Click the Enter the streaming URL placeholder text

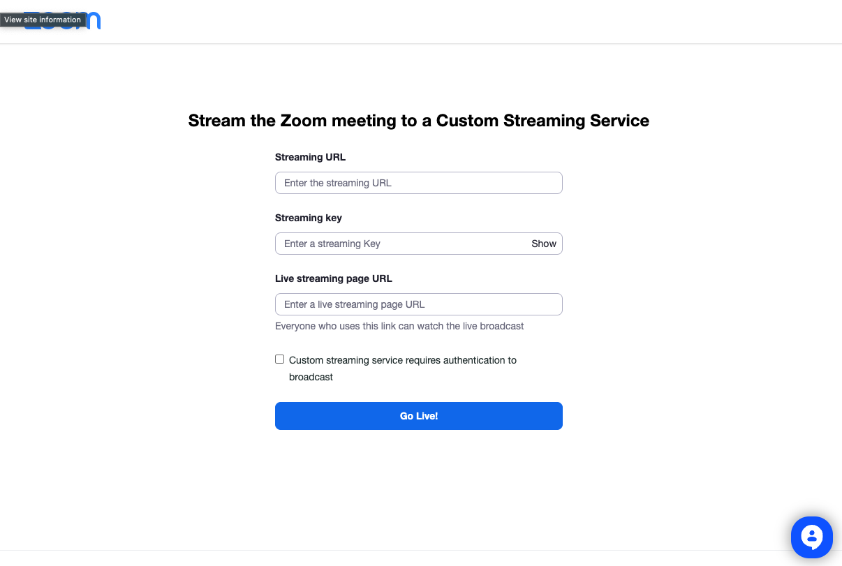coord(338,183)
